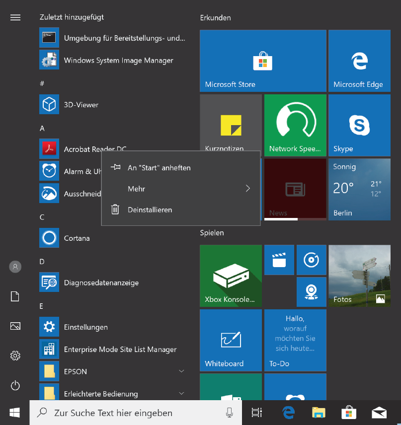Viewport: 401px width, 425px height.
Task: Select An "Start" anheften
Action: 181,168
